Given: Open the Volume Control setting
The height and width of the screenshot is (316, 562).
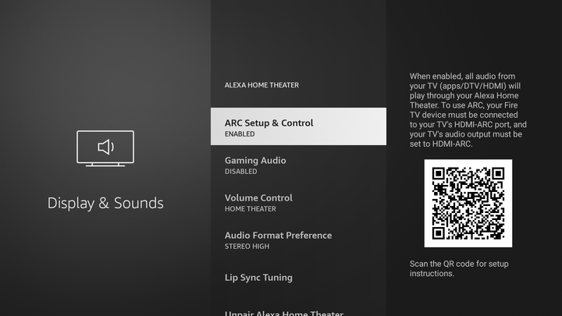Looking at the screenshot, I should (x=298, y=202).
